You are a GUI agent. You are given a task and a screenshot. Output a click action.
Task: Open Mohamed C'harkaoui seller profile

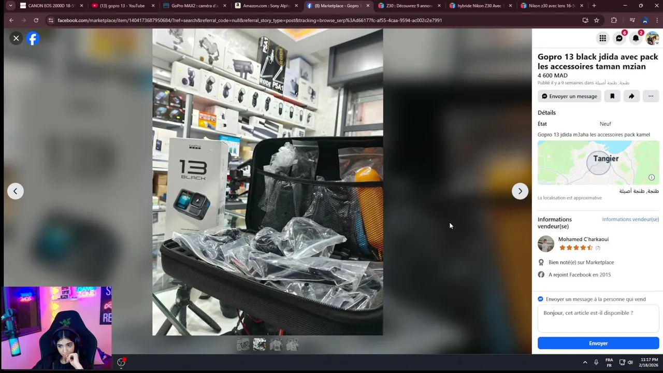583,239
